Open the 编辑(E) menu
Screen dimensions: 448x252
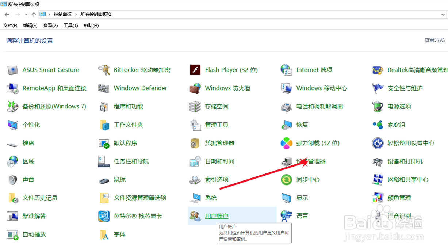click(30, 26)
